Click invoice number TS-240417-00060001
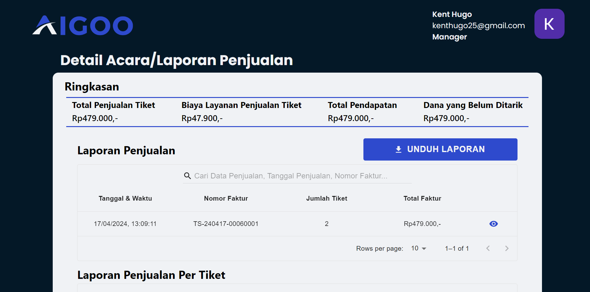Screen dimensions: 590x292 click(x=226, y=224)
